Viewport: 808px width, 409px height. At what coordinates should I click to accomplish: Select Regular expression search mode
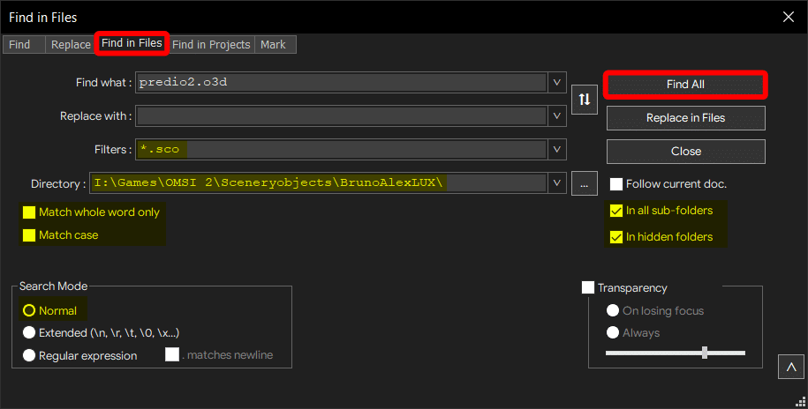point(30,356)
